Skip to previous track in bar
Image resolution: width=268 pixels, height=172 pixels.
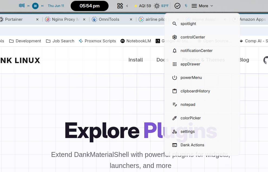click(x=28, y=6)
